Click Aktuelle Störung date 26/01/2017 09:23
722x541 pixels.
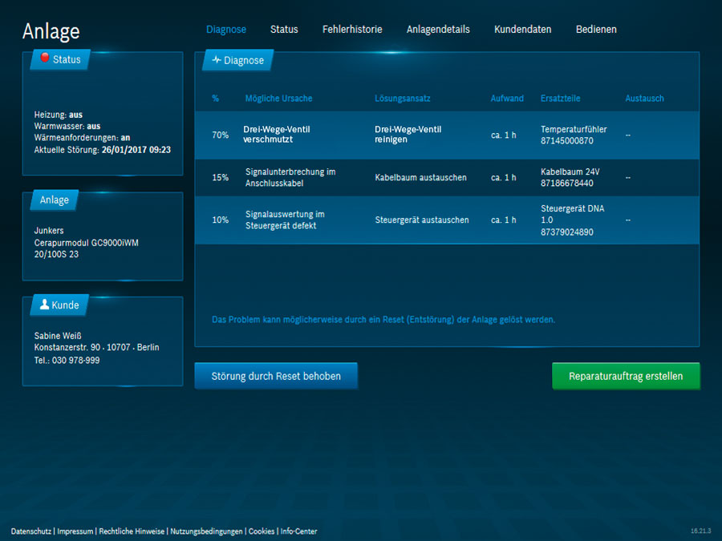[136, 150]
